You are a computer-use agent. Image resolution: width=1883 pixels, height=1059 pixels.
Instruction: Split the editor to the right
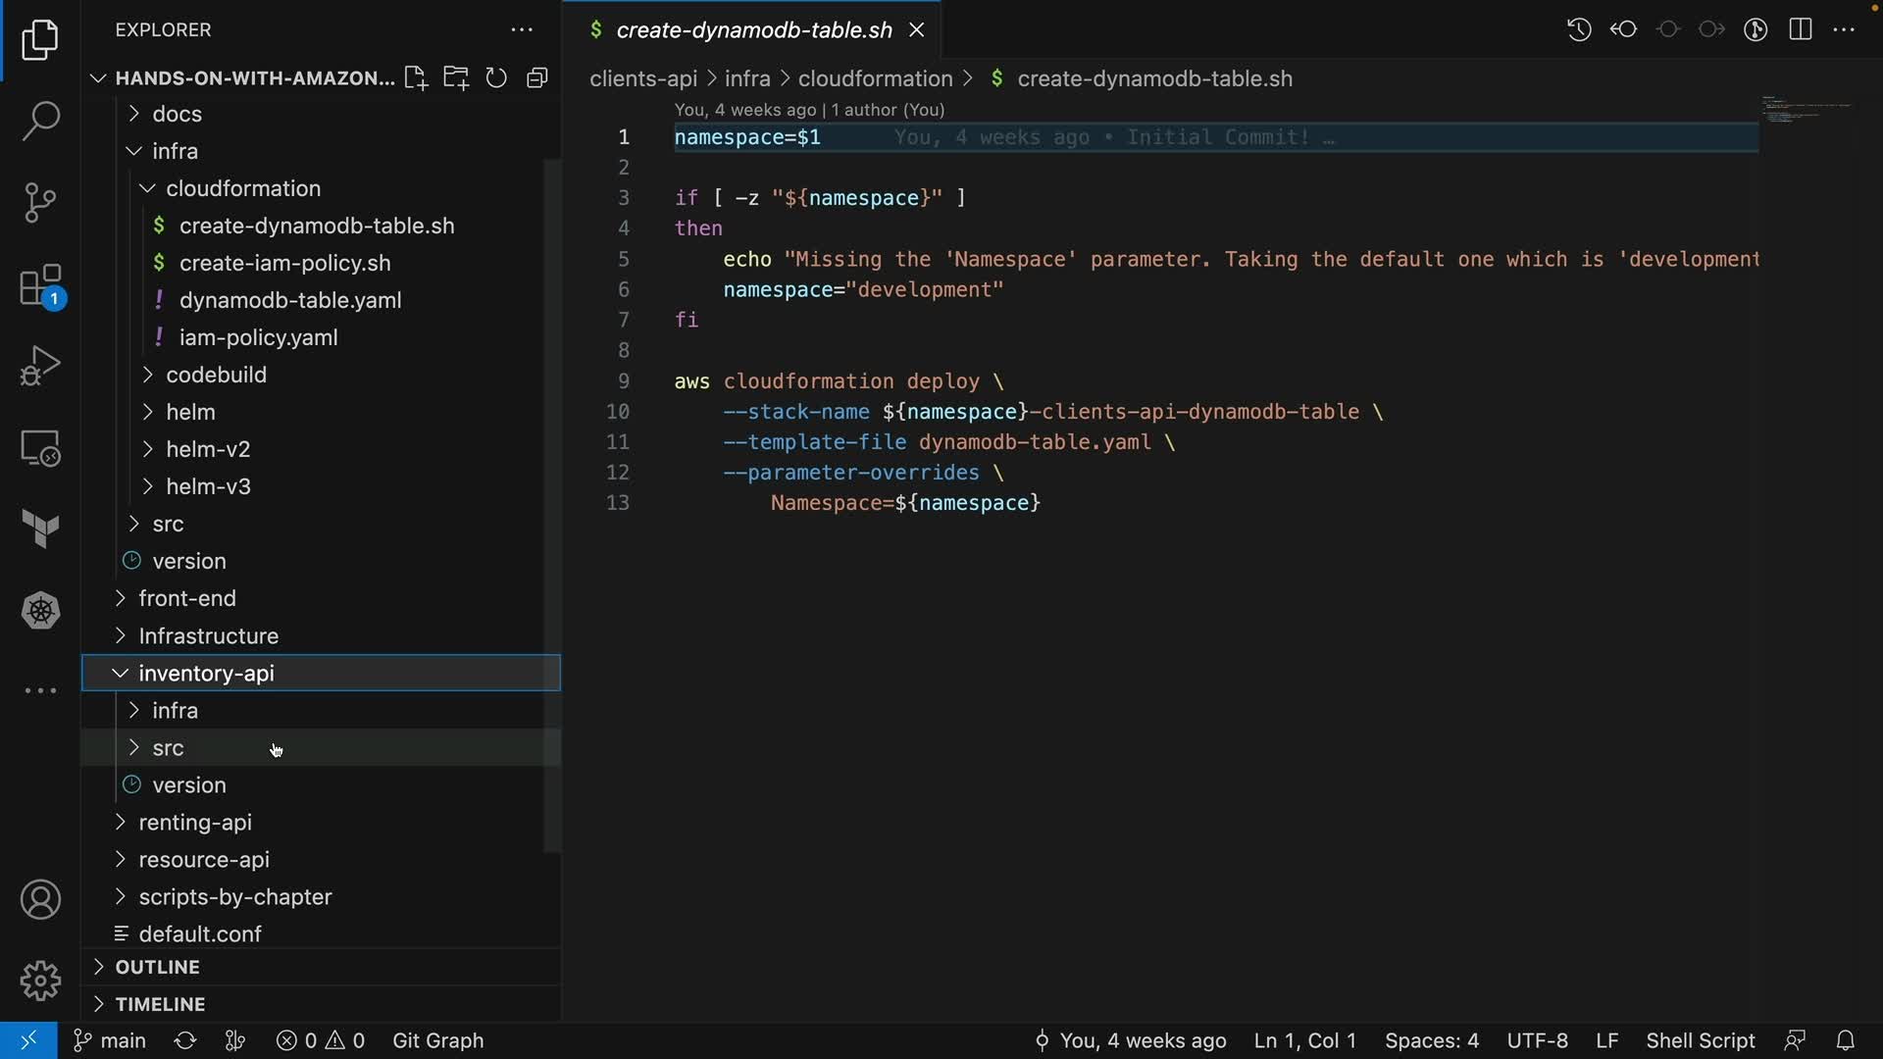pyautogui.click(x=1800, y=29)
